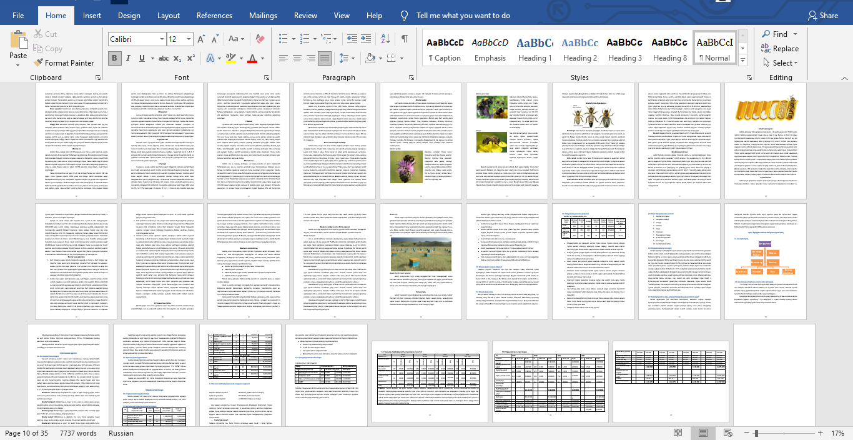Toggle Italic formatting
This screenshot has width=853, height=440.
point(129,58)
